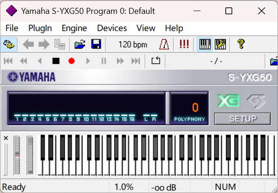
Task: Click the SETUP button
Action: pos(242,119)
